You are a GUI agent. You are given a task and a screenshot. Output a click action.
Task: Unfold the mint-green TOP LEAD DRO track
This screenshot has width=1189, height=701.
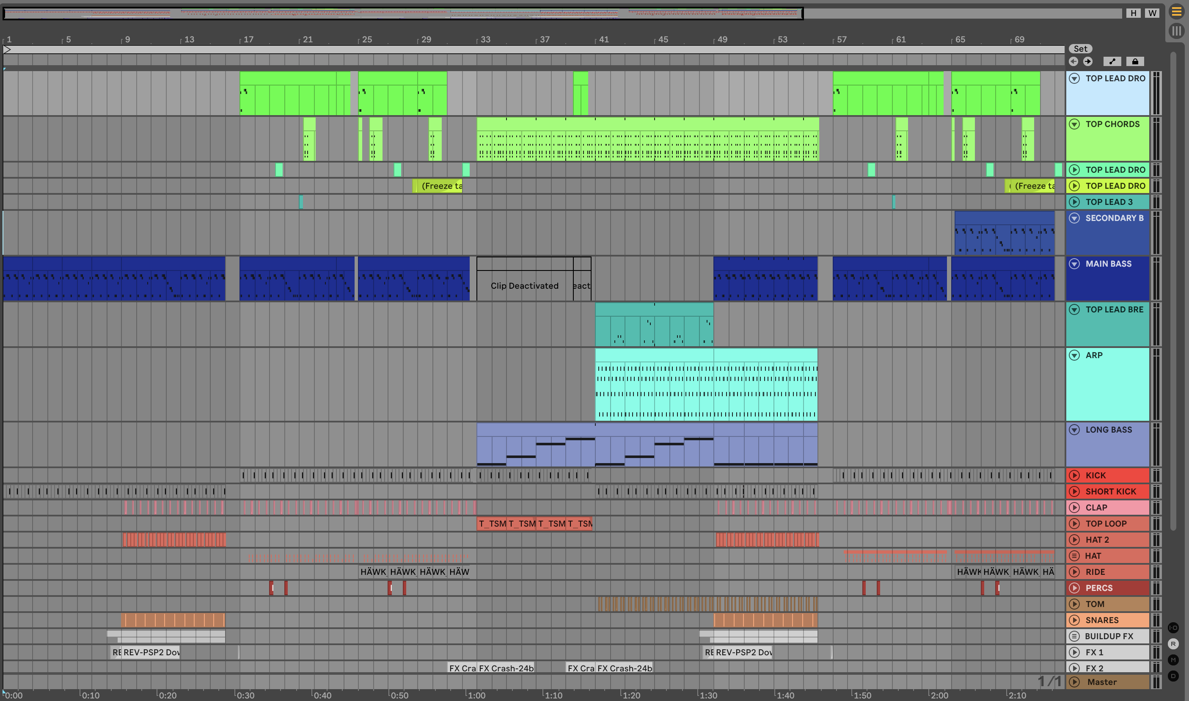[1074, 170]
